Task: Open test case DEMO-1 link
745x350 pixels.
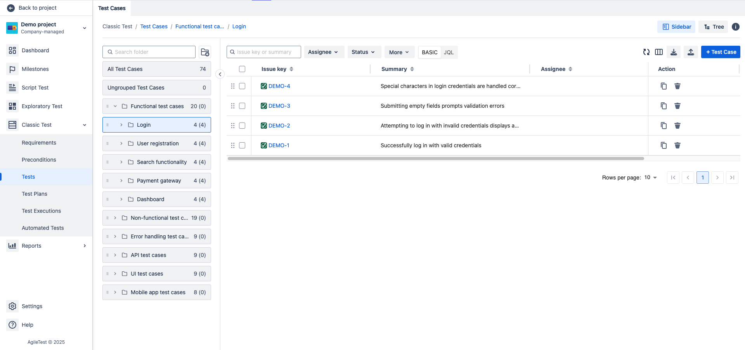Action: point(279,145)
